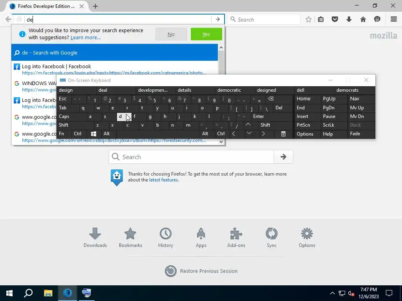402x301 pixels.
Task: Click the Yes button for search suggestions
Action: 206,34
